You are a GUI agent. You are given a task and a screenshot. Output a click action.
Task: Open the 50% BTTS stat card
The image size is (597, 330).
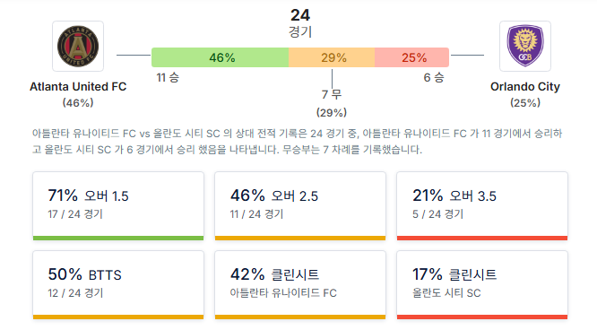point(118,284)
